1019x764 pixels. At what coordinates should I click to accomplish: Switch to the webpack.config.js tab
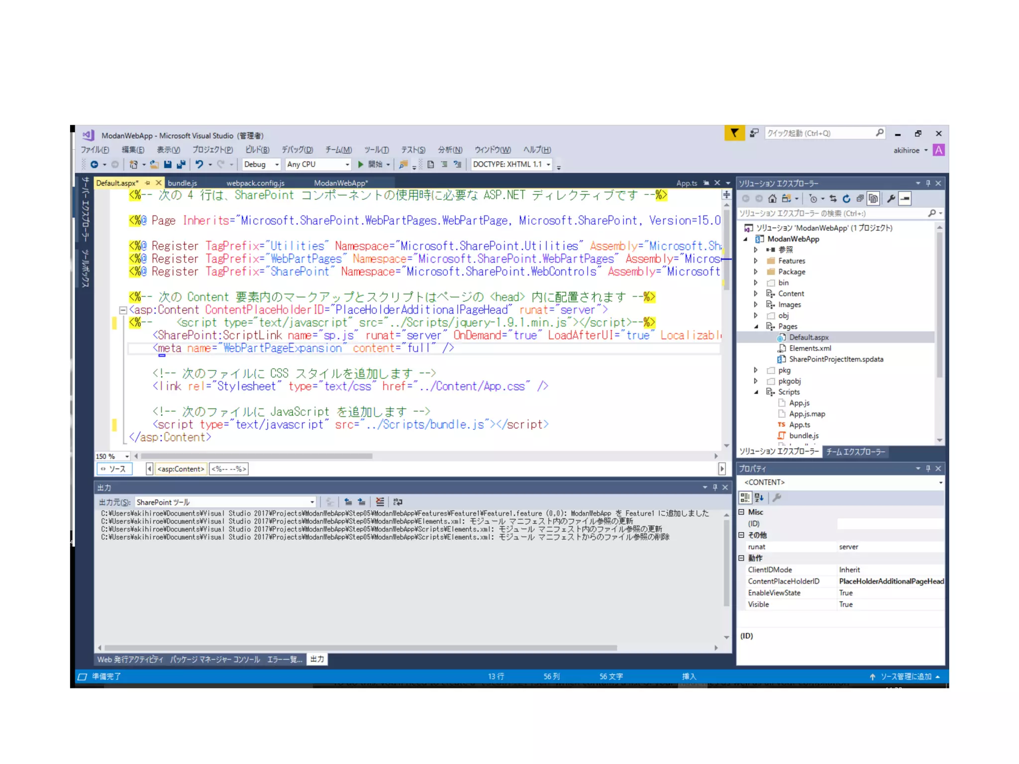[x=255, y=183]
